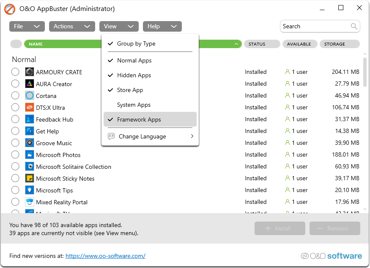Open the File dropdown menu
370x268 pixels.
27,26
